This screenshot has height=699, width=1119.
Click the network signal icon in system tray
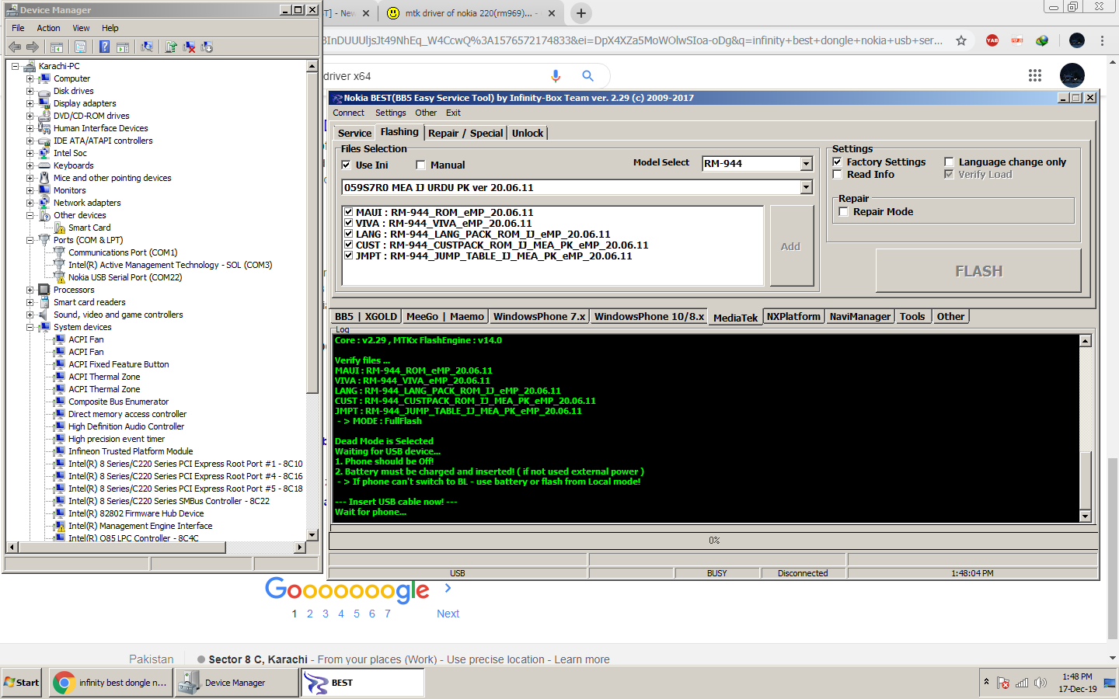click(x=1022, y=683)
